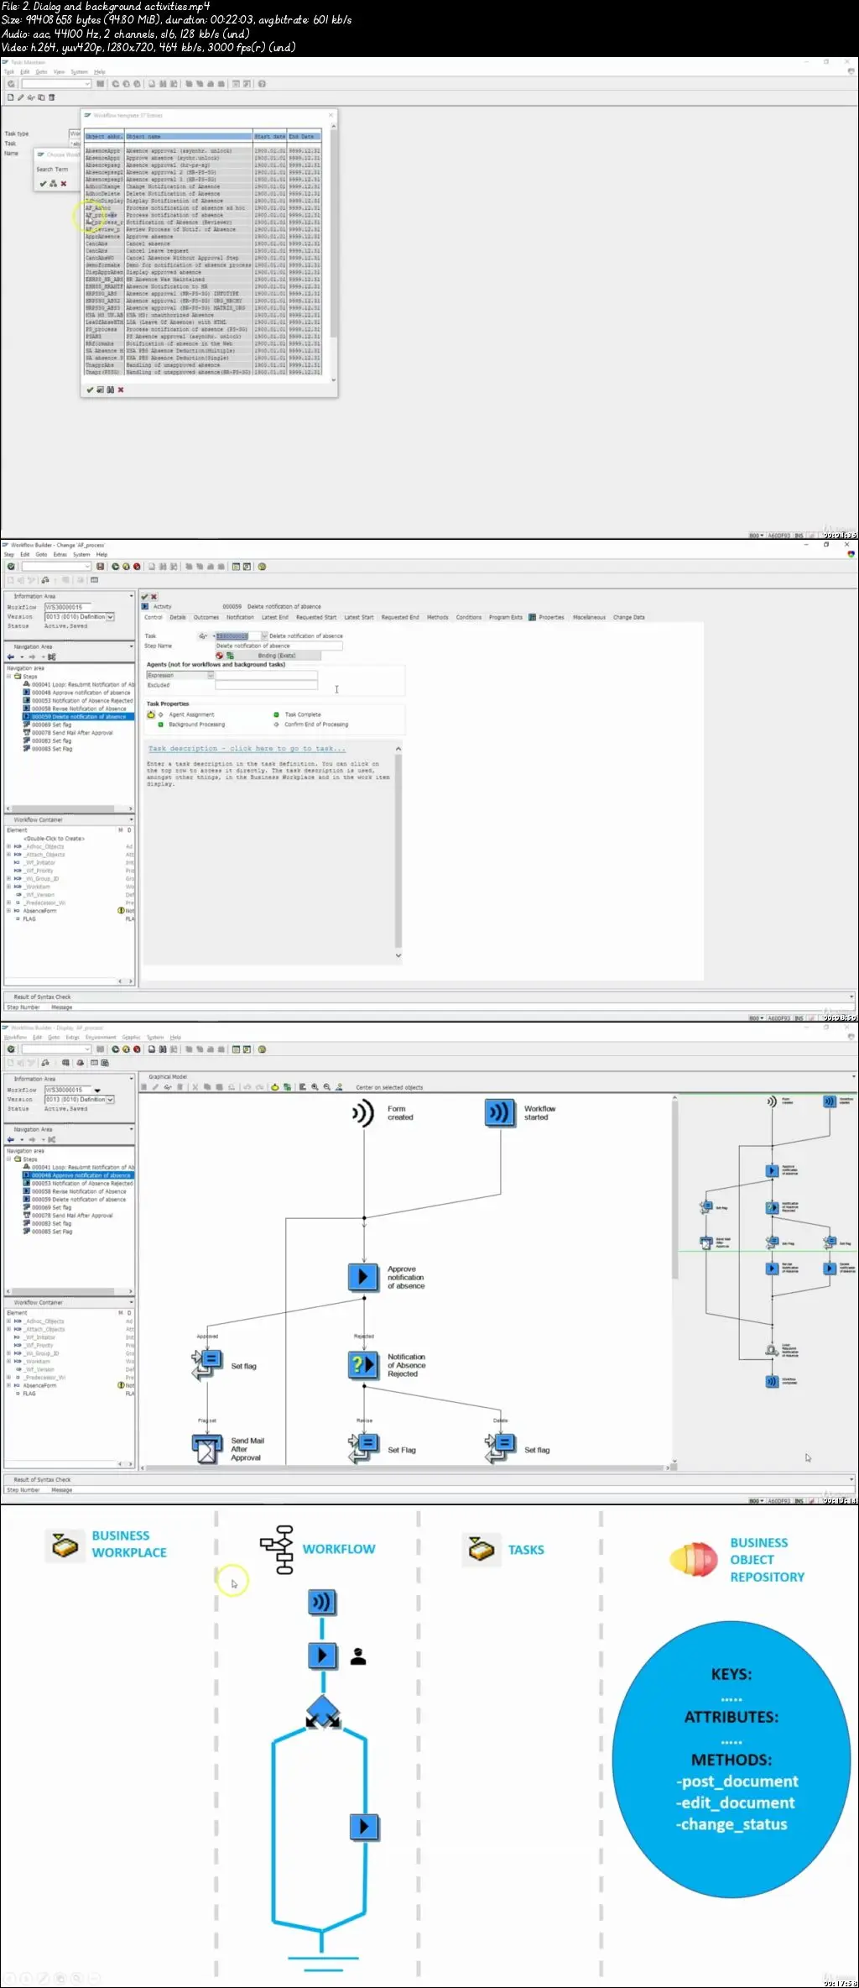Image resolution: width=859 pixels, height=1988 pixels.
Task: Open the Methods tab of the activity step
Action: tap(438, 617)
